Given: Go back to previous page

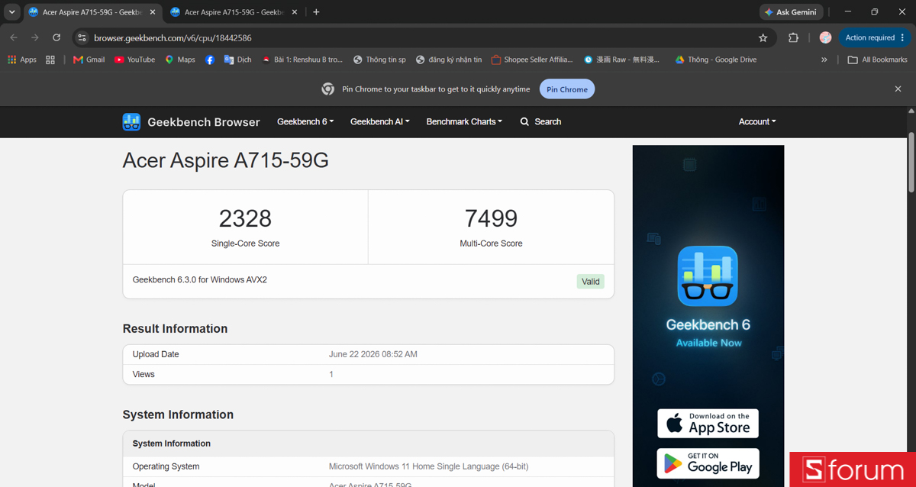Looking at the screenshot, I should (x=14, y=37).
